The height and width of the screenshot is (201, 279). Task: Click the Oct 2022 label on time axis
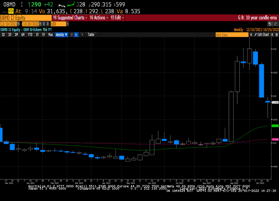(x=260, y=183)
